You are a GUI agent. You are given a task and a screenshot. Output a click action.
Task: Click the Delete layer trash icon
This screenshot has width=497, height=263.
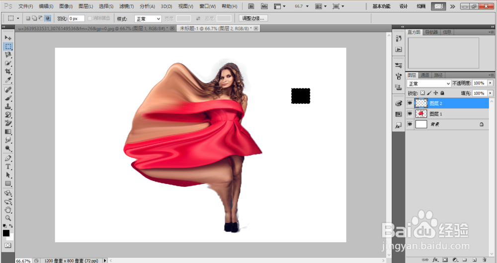[x=484, y=260]
